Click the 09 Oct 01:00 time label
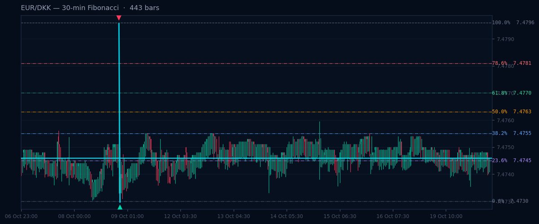 click(x=128, y=216)
